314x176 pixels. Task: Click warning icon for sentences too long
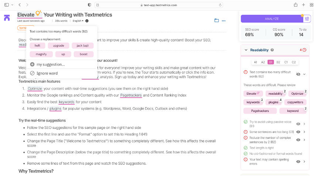pyautogui.click(x=246, y=132)
